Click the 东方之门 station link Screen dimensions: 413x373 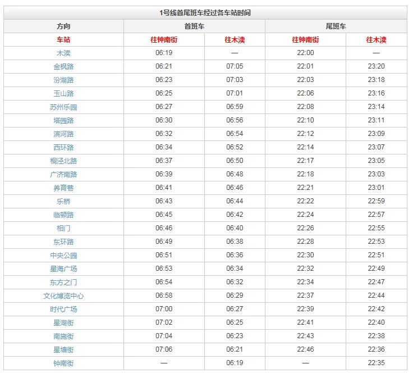click(63, 283)
